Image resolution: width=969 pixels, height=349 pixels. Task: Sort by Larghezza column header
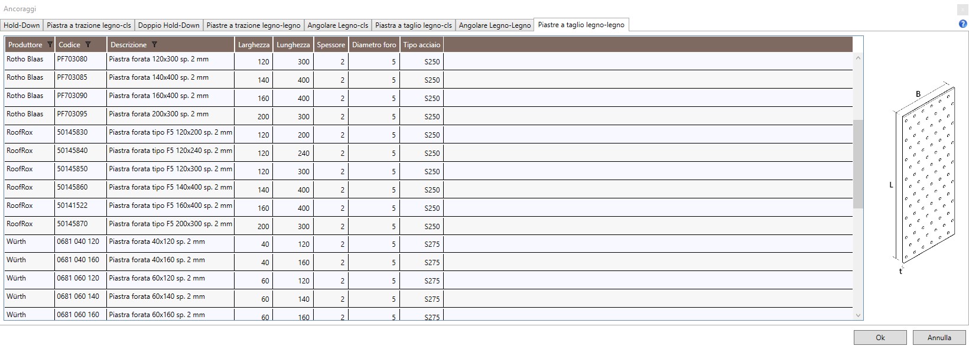pyautogui.click(x=253, y=45)
